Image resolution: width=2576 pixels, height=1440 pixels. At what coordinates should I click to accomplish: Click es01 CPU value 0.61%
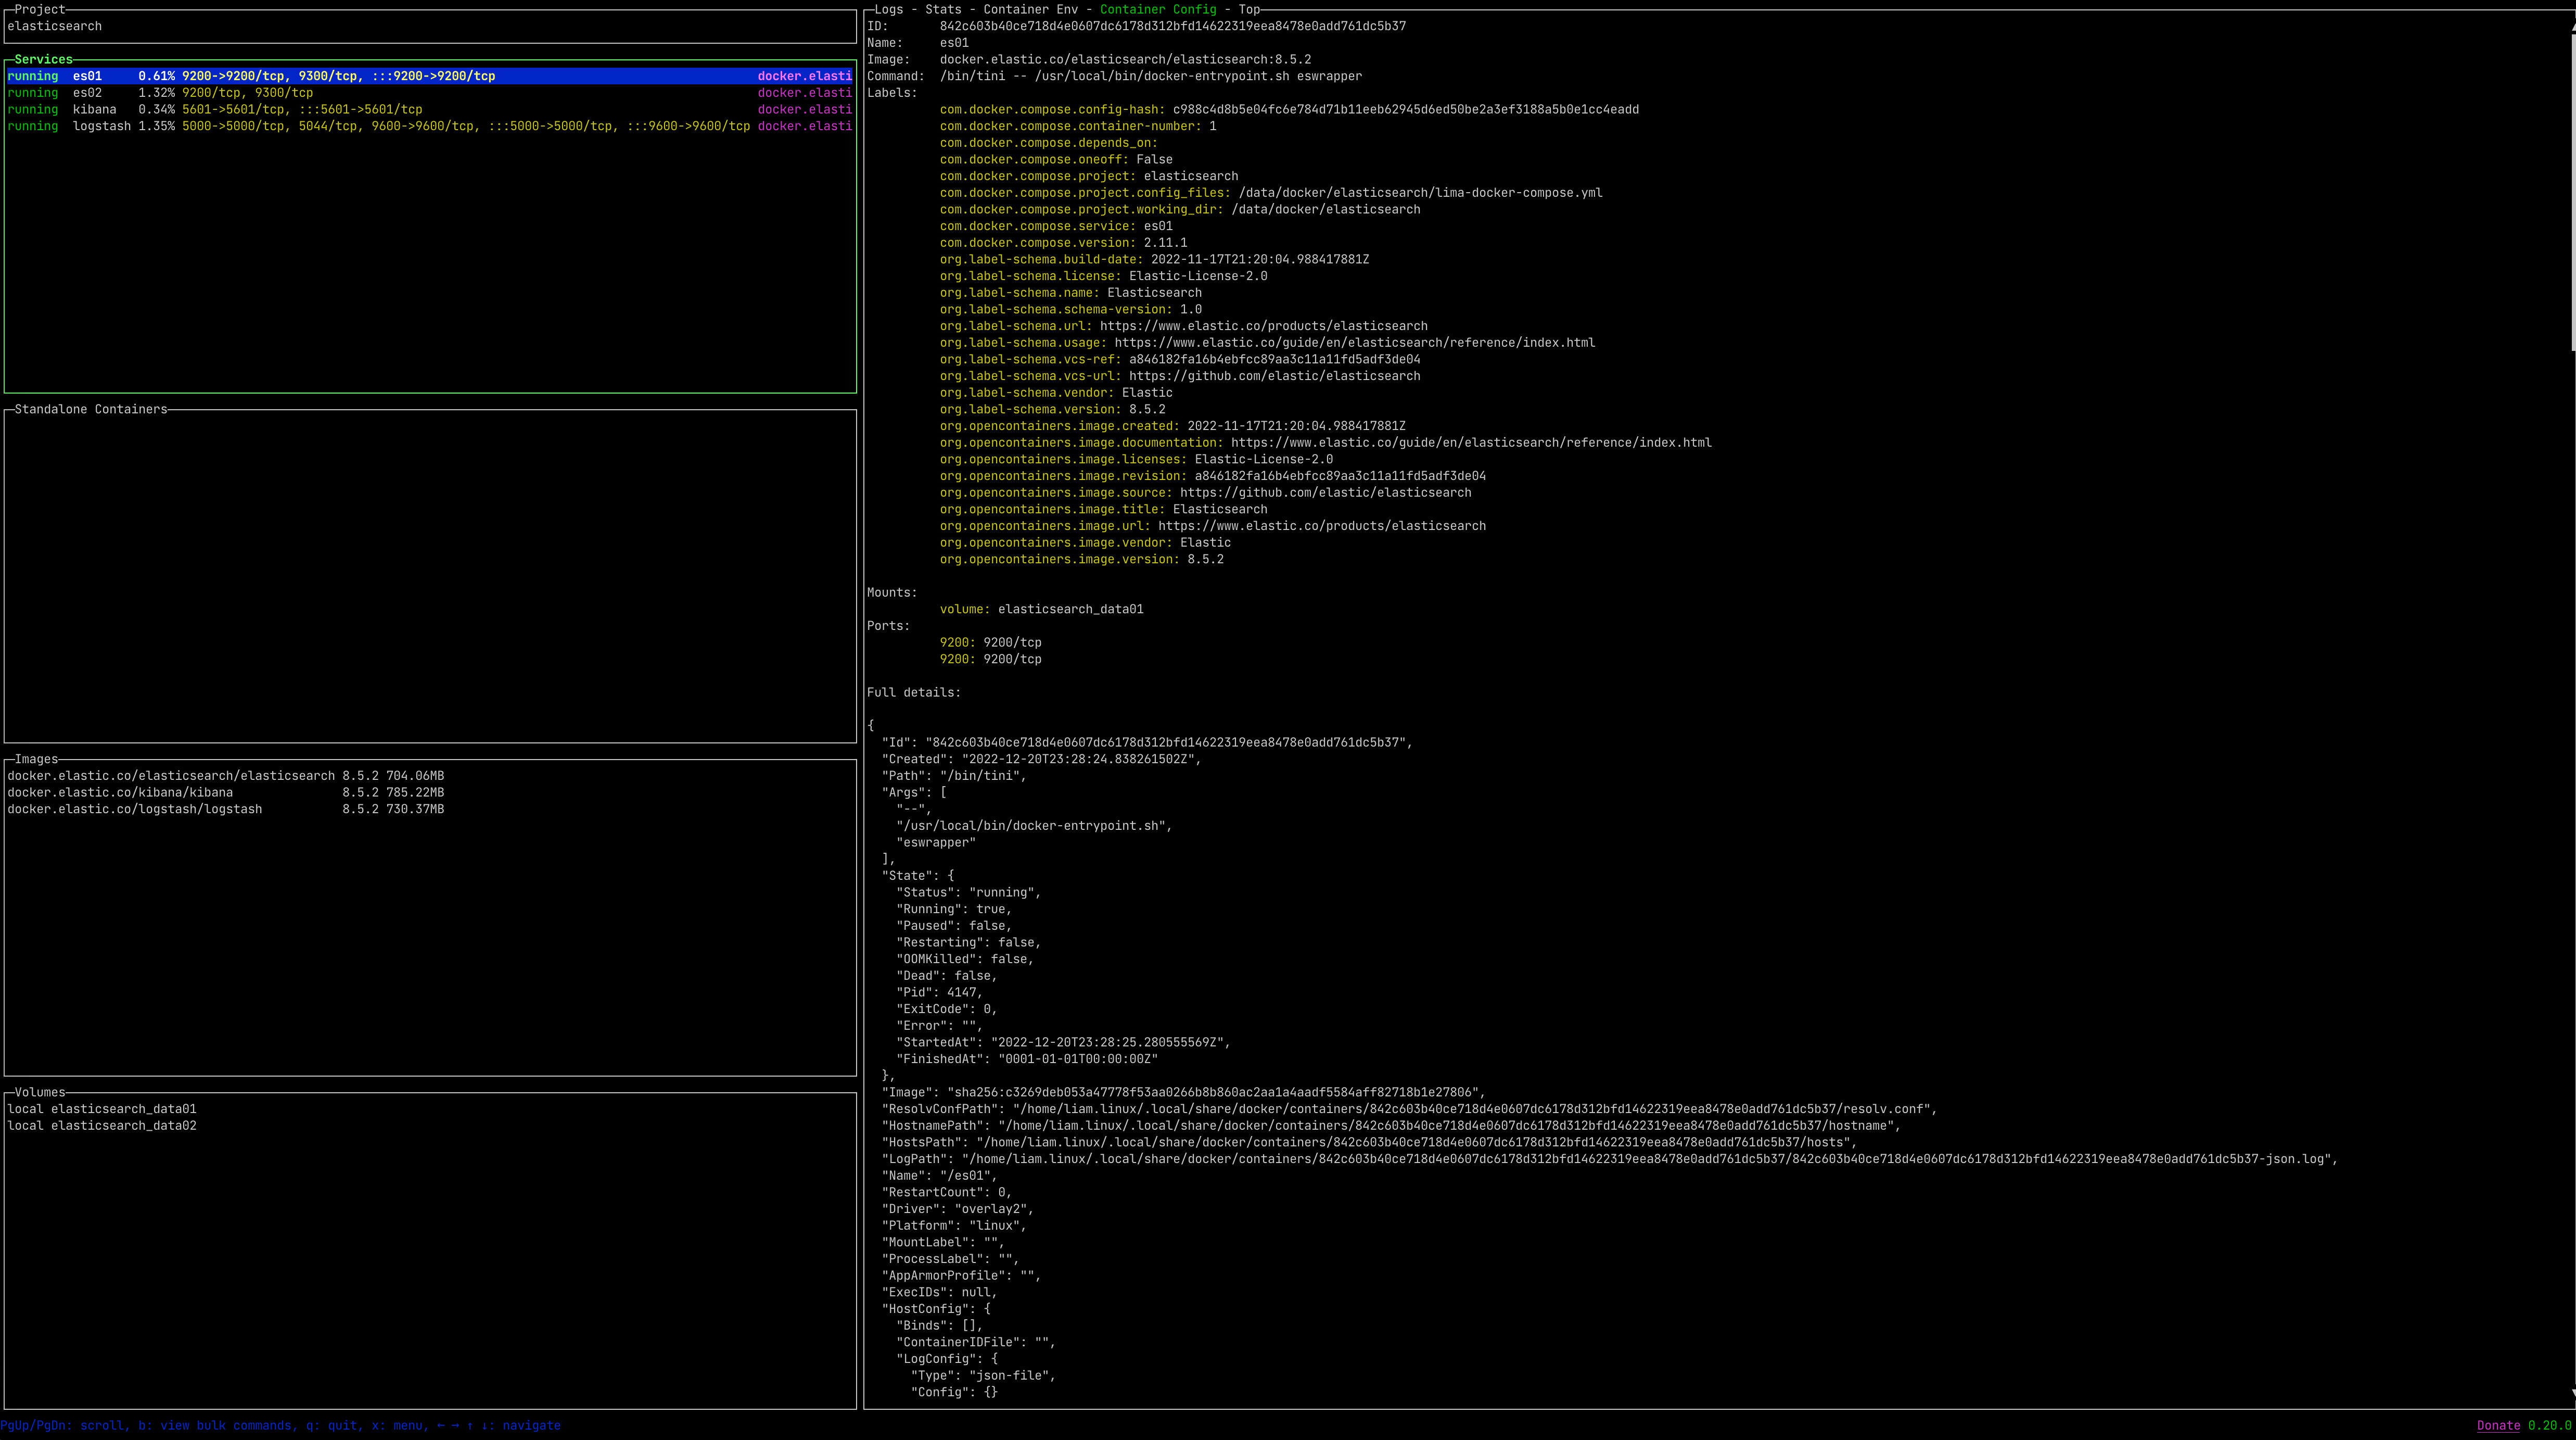click(157, 76)
